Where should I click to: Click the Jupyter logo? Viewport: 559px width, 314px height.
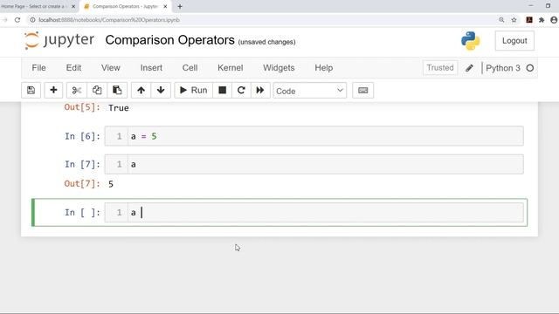[x=59, y=40]
